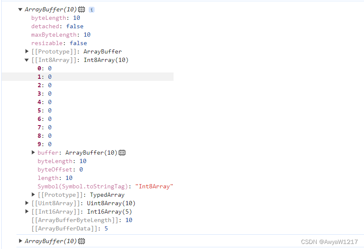This screenshot has width=364, height=249.
Task: Expand the bottom ArrayBuffer(10) entry
Action: 19,241
